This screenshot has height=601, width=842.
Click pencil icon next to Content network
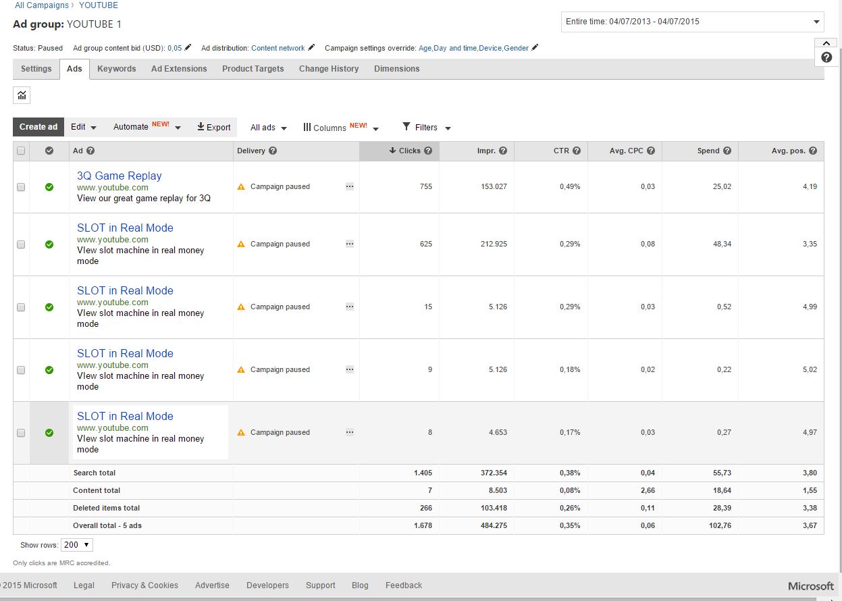tap(311, 48)
